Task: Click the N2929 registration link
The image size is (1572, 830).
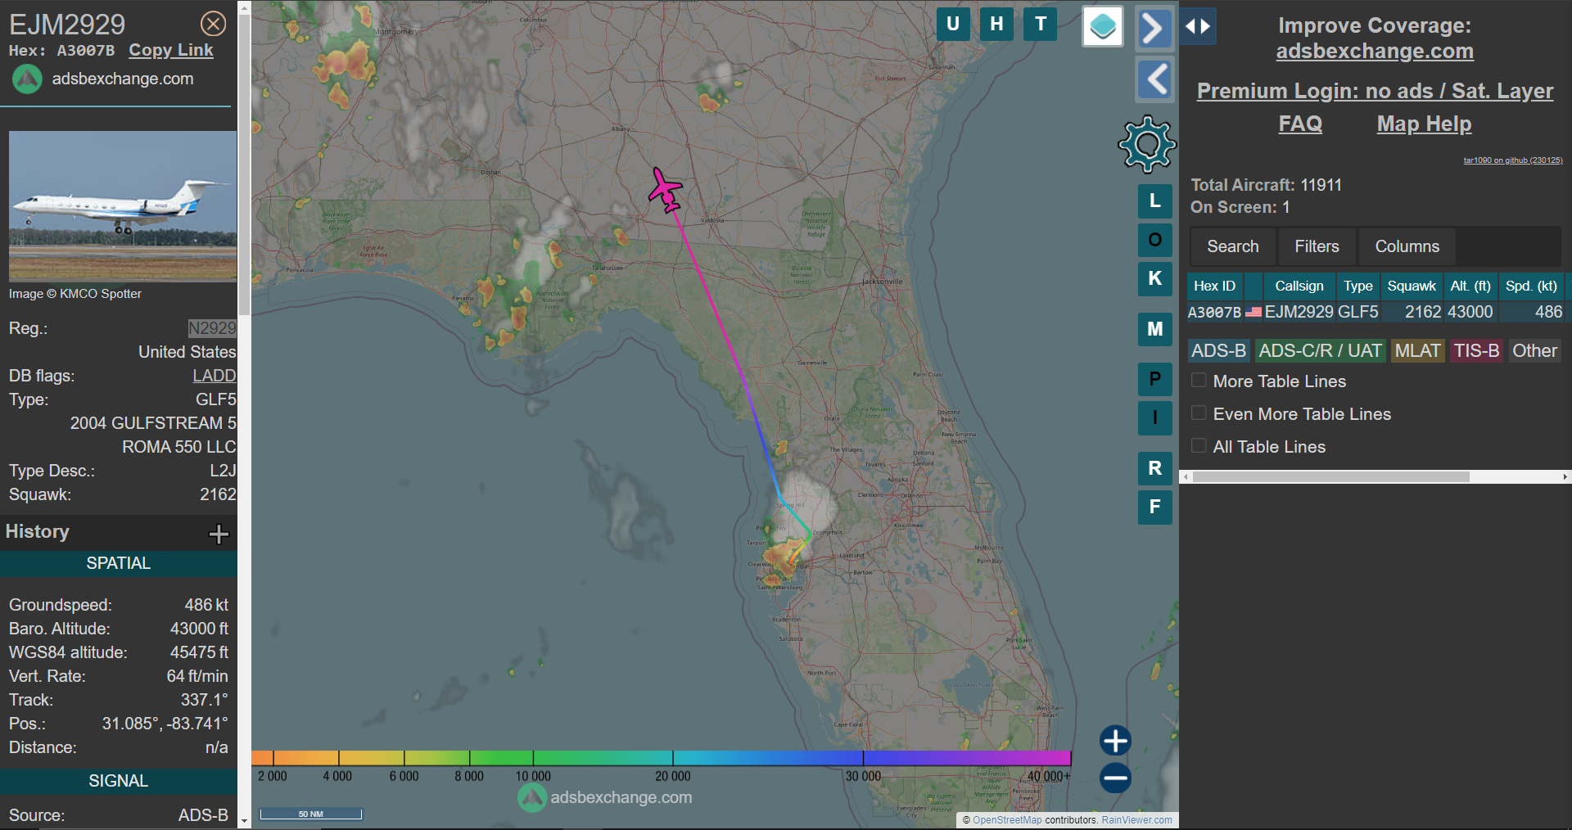Action: [x=212, y=328]
